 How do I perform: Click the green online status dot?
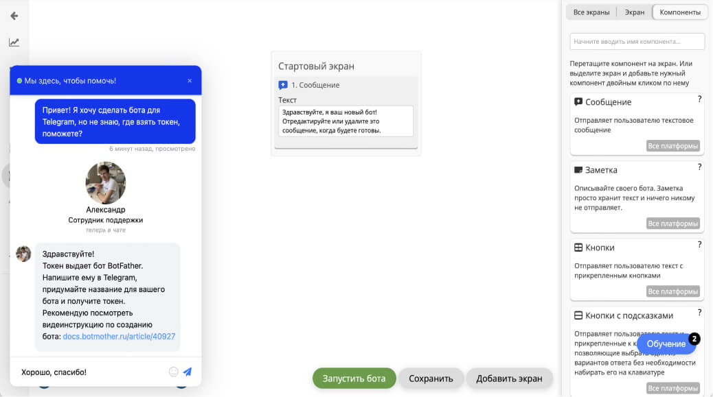19,81
